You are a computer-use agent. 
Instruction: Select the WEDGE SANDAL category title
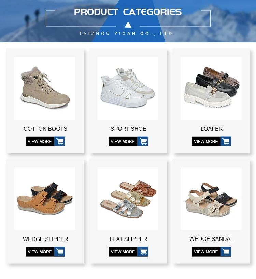click(211, 239)
